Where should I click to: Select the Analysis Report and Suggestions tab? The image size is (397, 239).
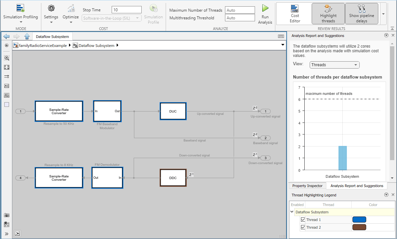click(x=357, y=186)
